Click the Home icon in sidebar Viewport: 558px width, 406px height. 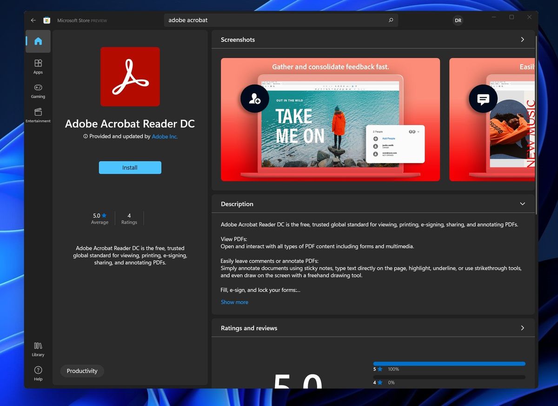pyautogui.click(x=38, y=41)
